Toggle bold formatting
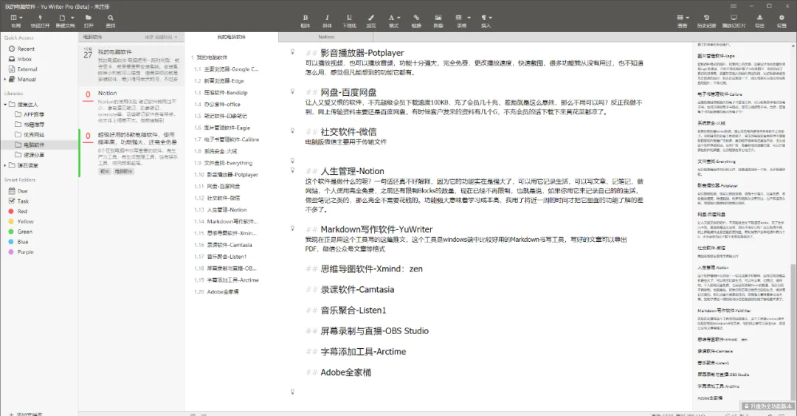 point(306,17)
